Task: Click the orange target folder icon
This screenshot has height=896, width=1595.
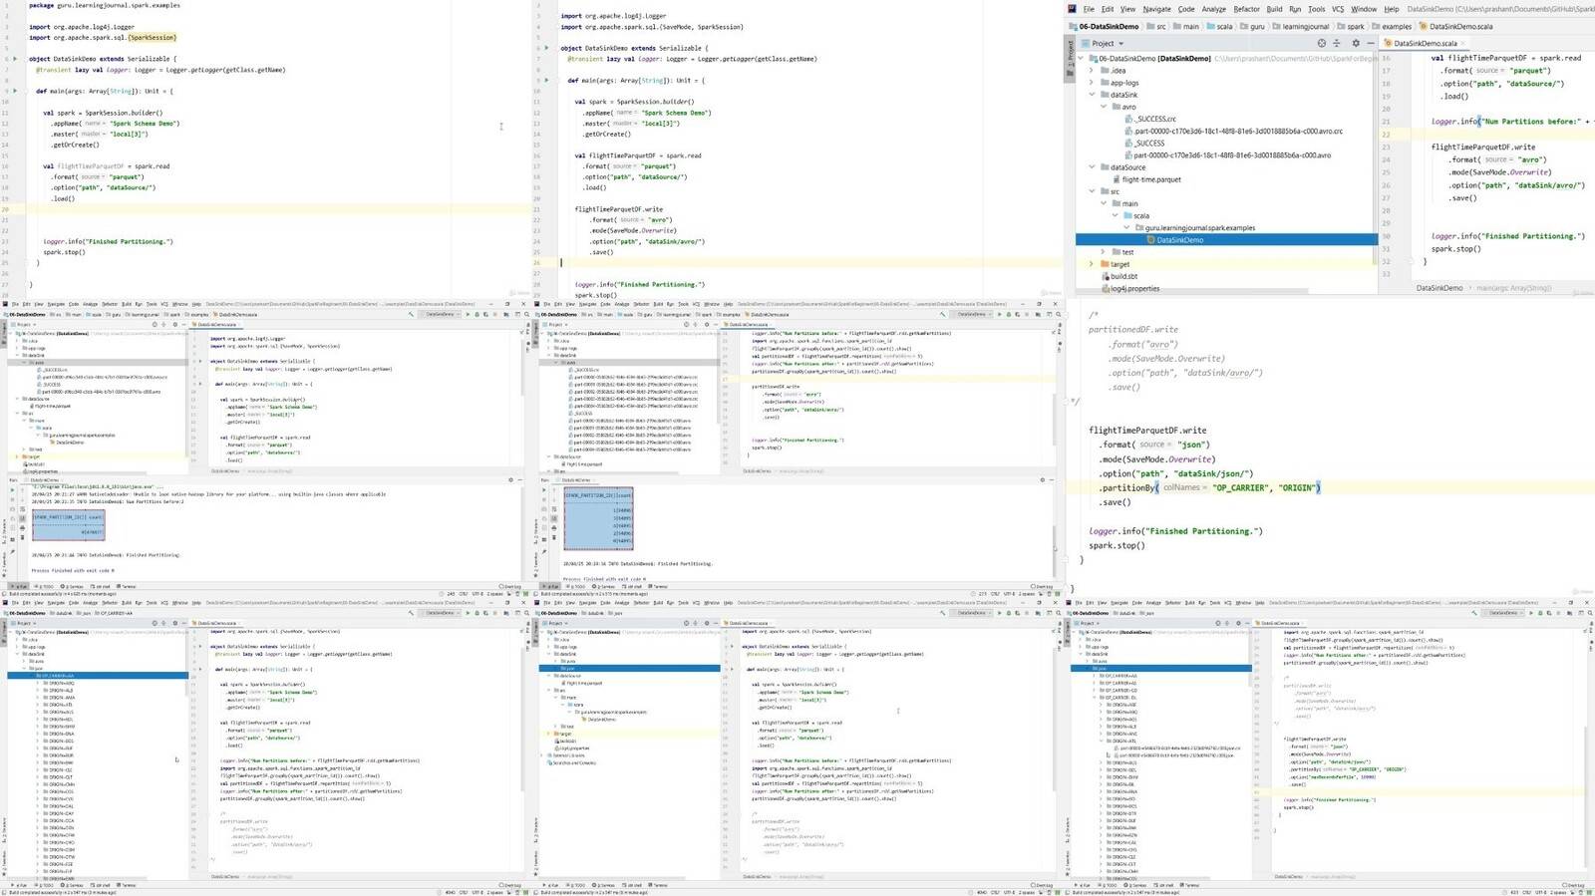Action: [1105, 264]
